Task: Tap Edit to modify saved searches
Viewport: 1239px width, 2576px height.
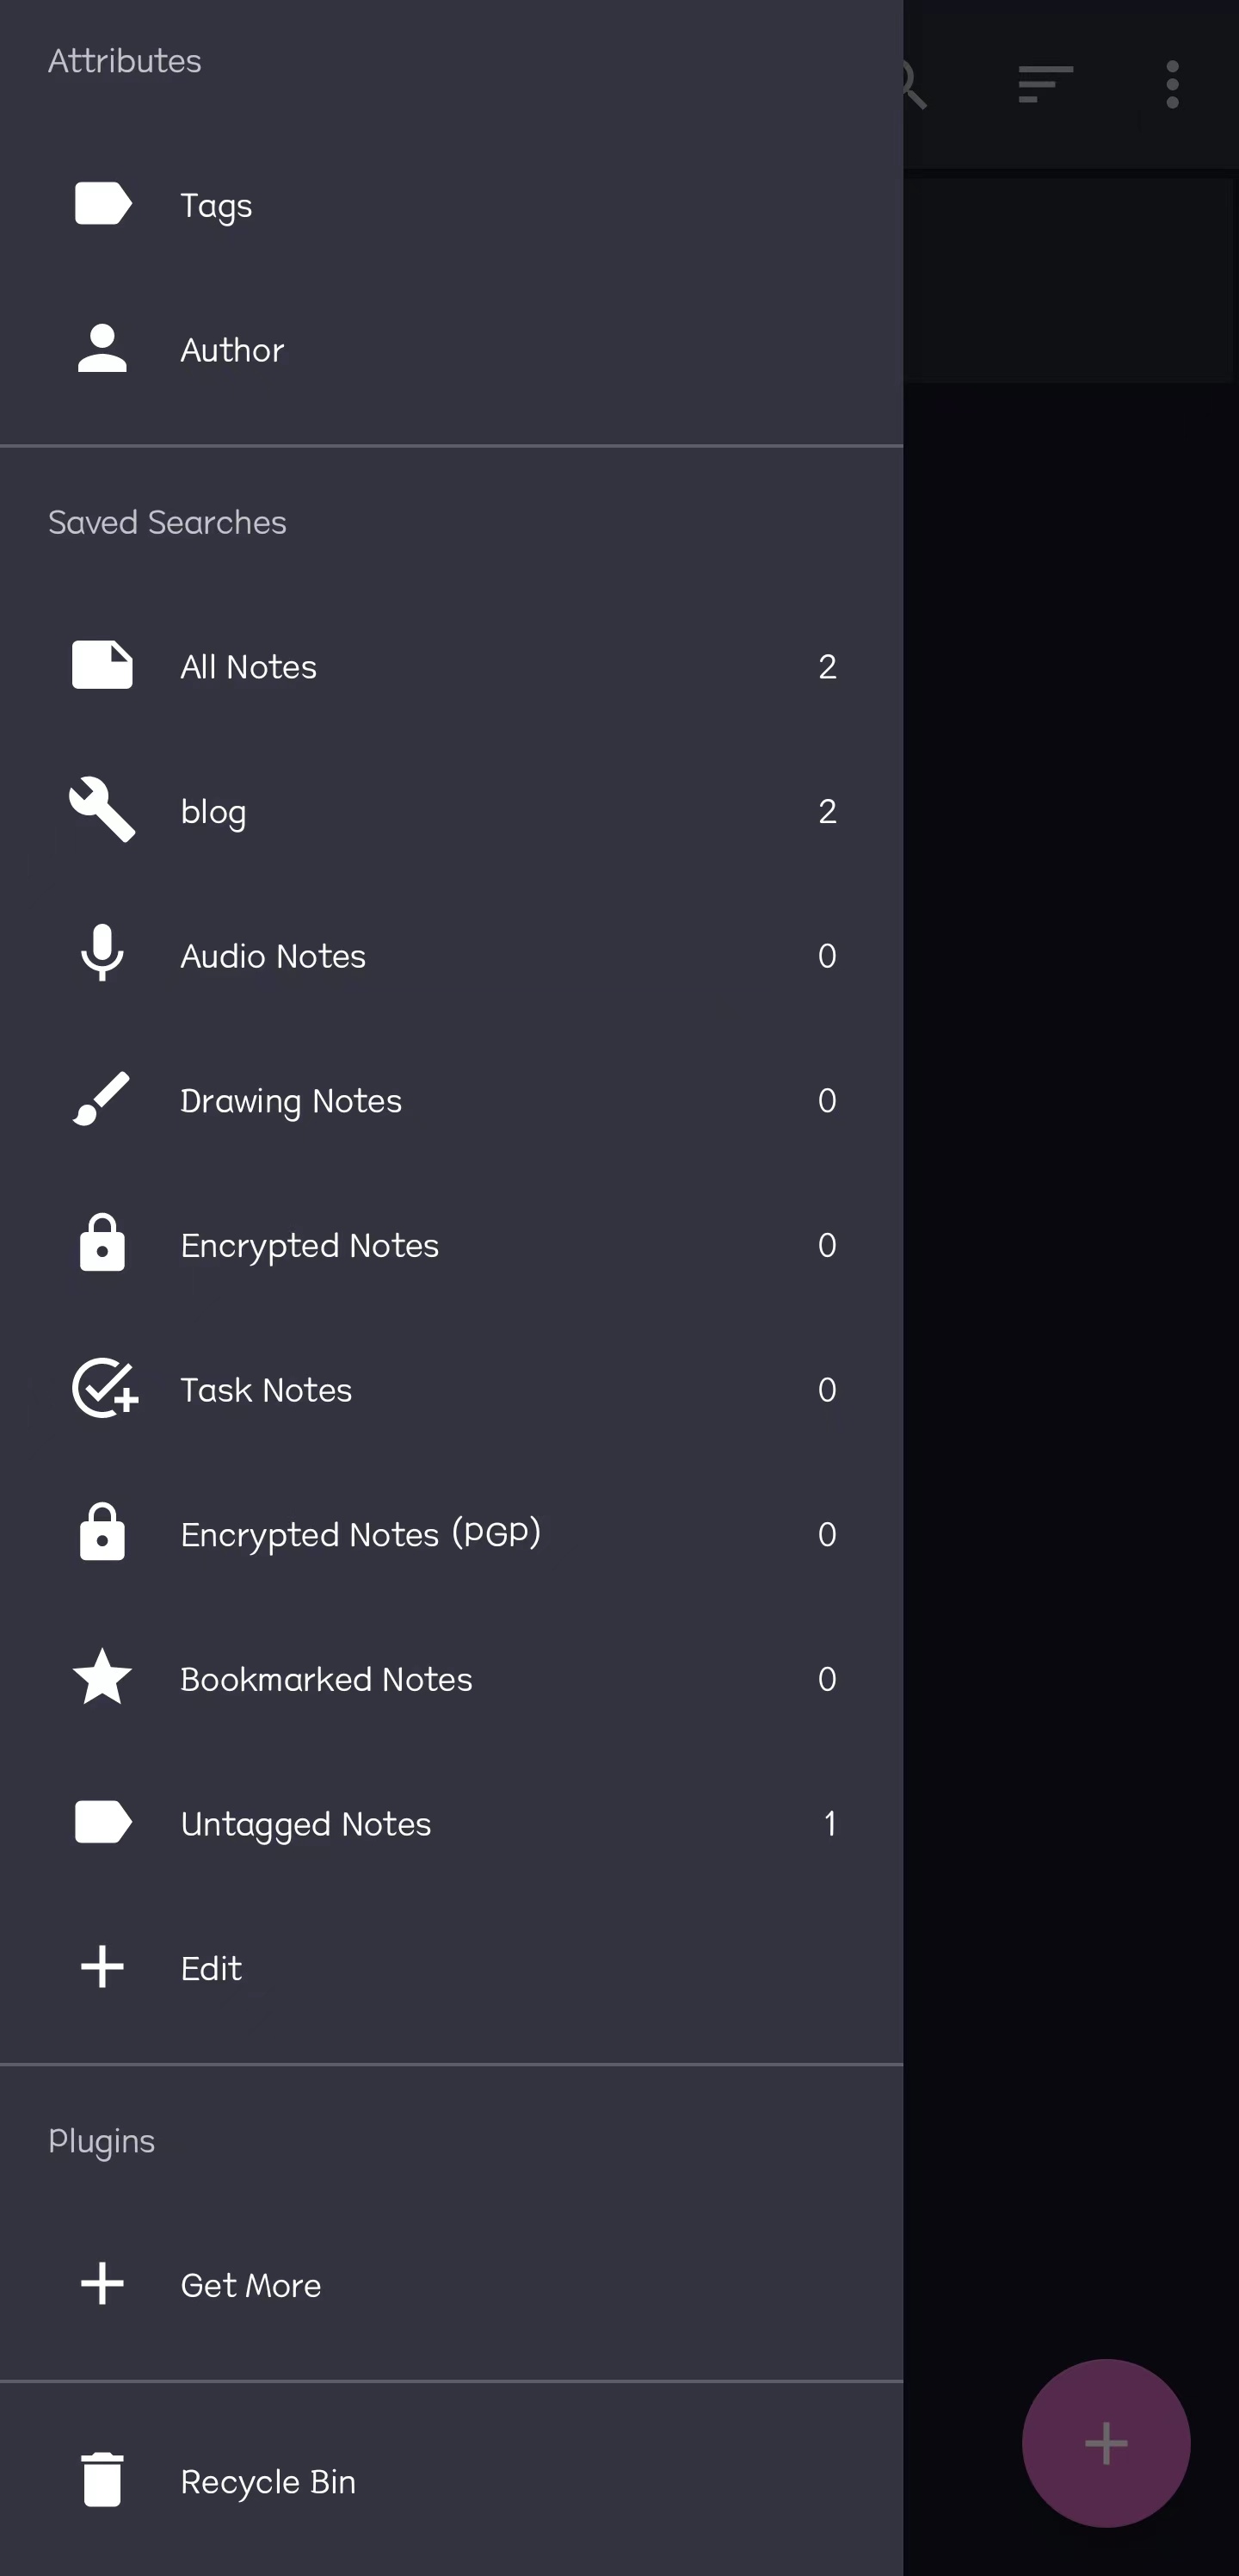Action: [x=211, y=1968]
